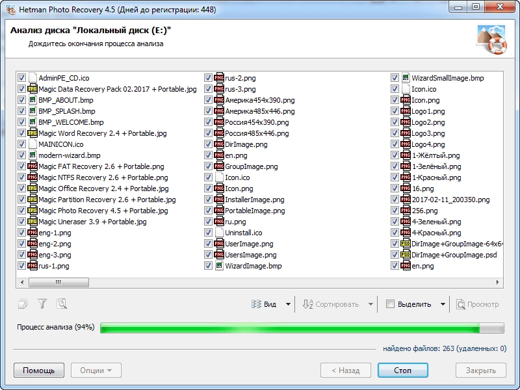The image size is (520, 390).
Task: Click the scrollbar right arrow
Action: click(497, 282)
